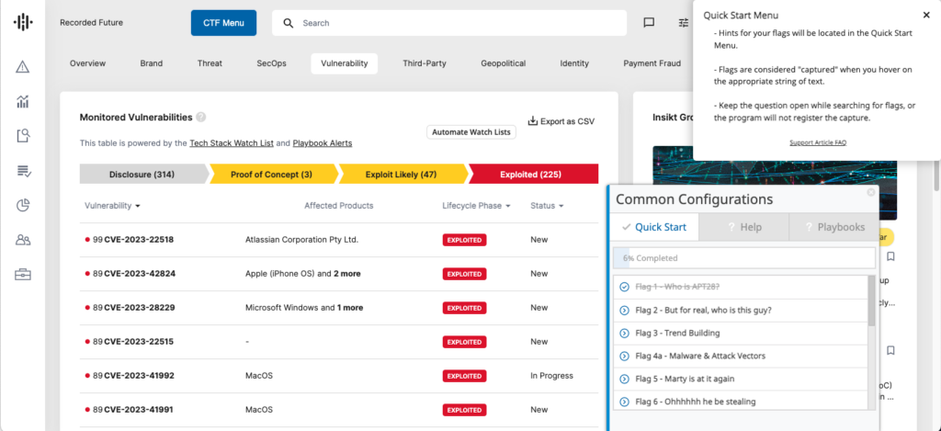Click the briefcase icon in sidebar
Screen dimensions: 941x431
(x=23, y=274)
